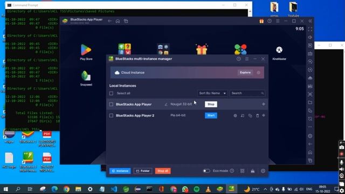
Task: Select songs folder on desktop
Action: tap(274, 9)
